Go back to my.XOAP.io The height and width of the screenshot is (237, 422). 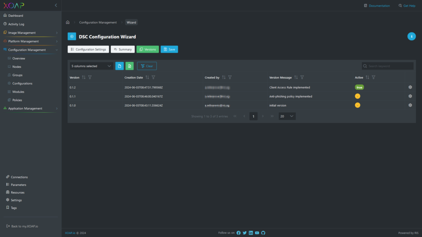[22, 226]
